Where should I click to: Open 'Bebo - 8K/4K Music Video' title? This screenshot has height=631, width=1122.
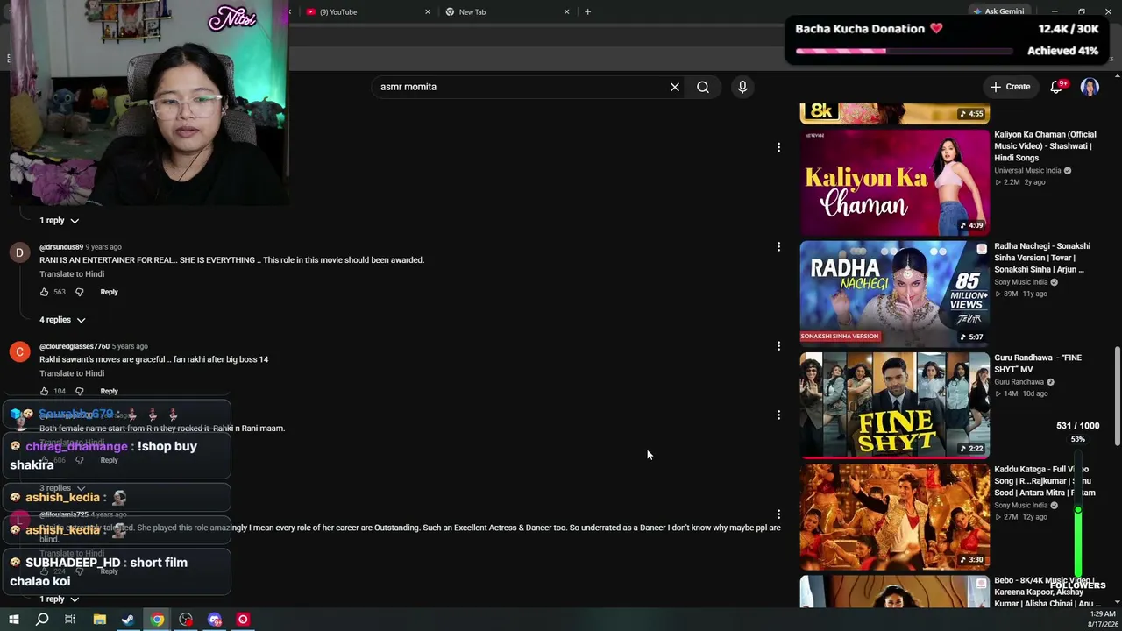point(1047,592)
